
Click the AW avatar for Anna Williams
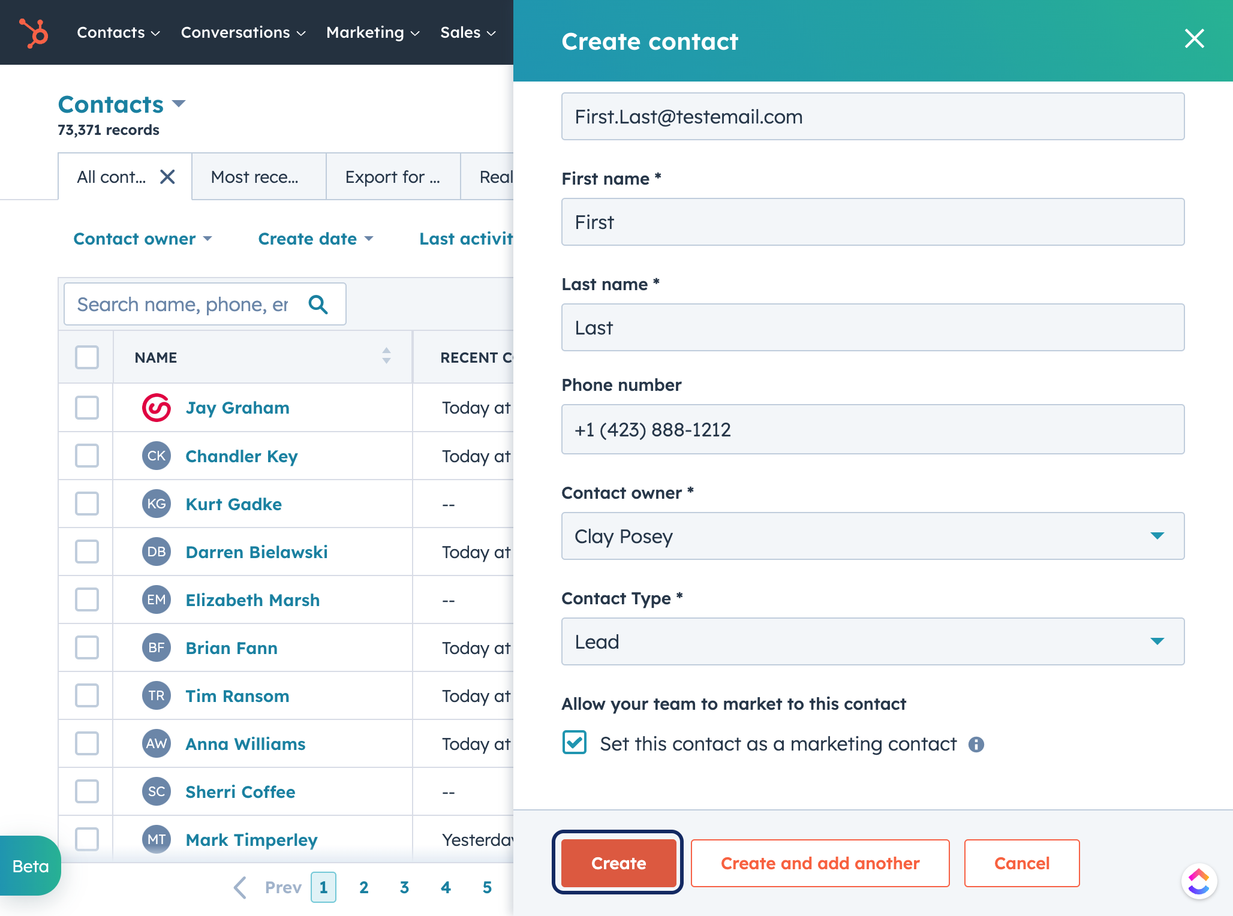point(157,743)
